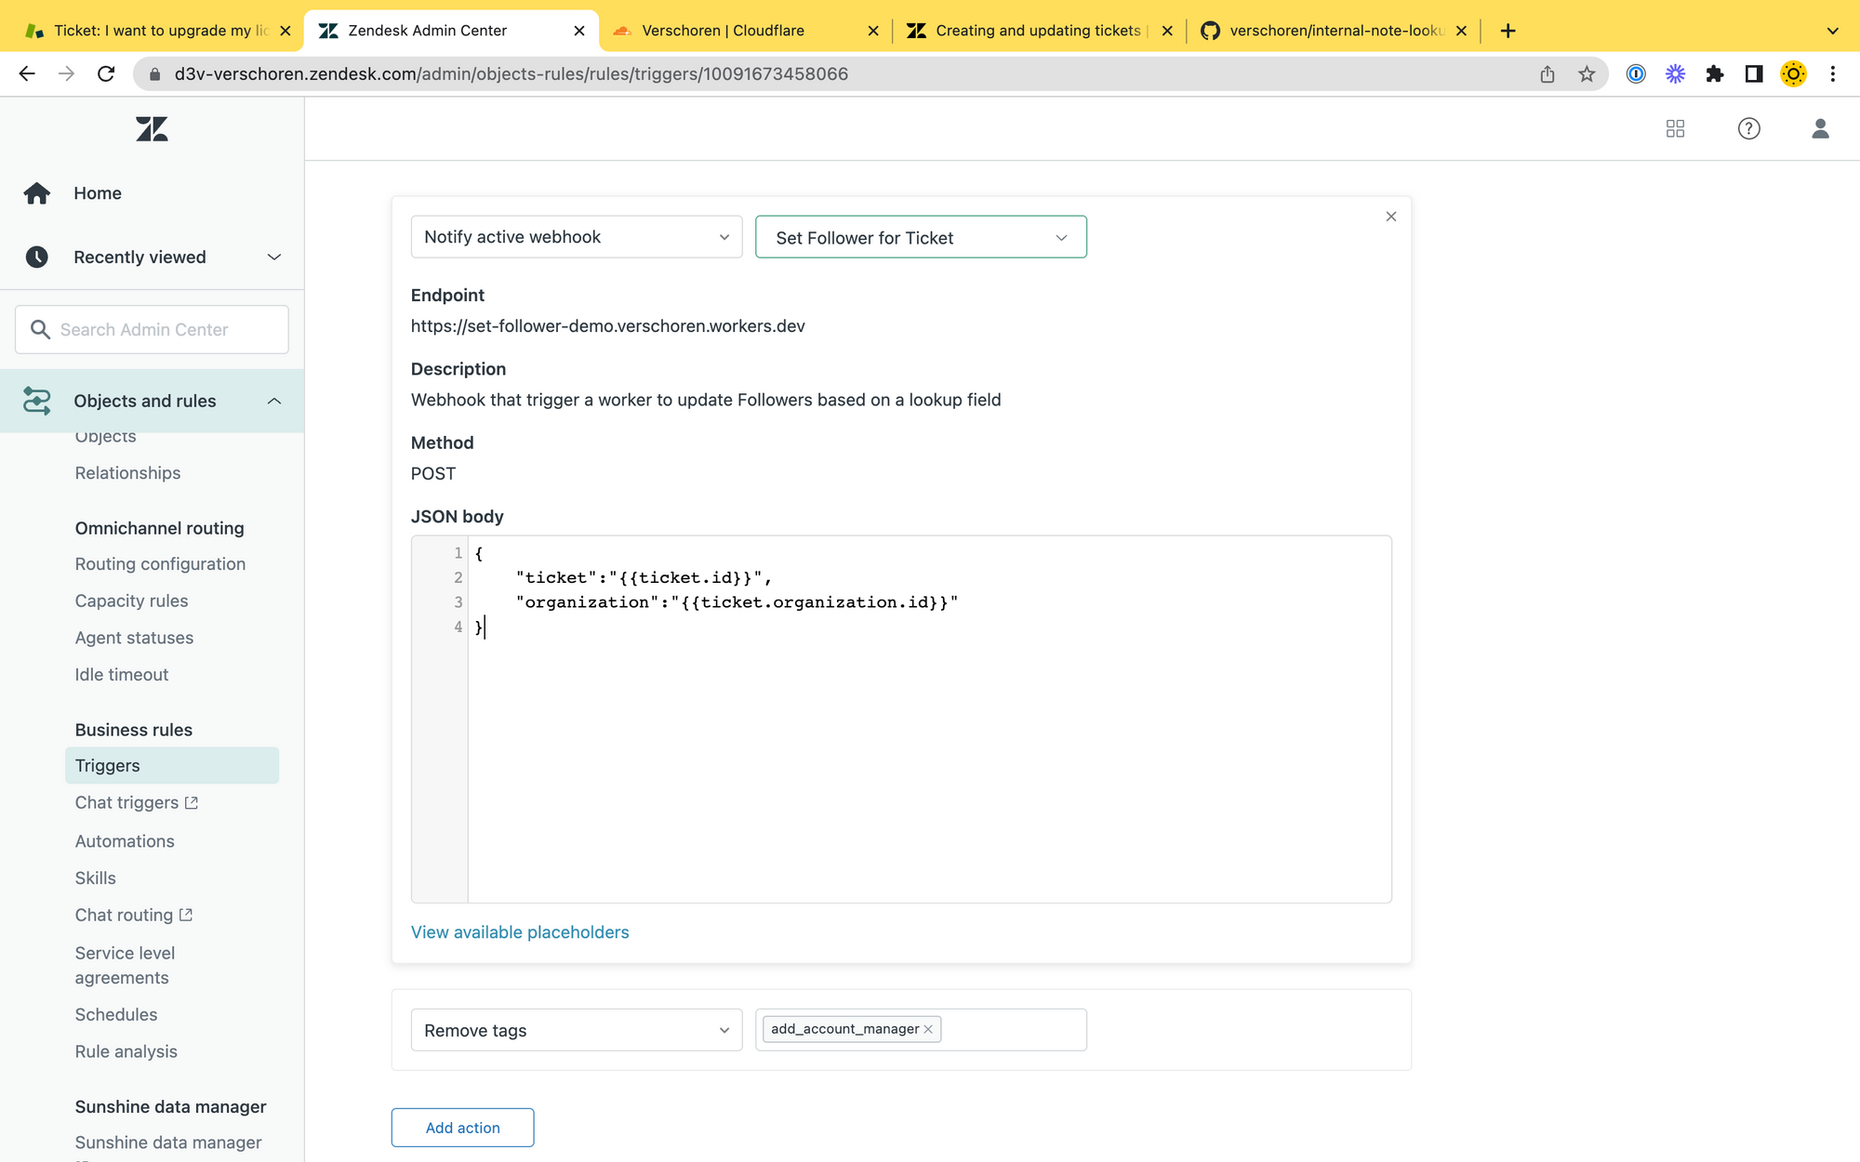The width and height of the screenshot is (1860, 1162).
Task: Click the Home house icon
Action: [37, 193]
